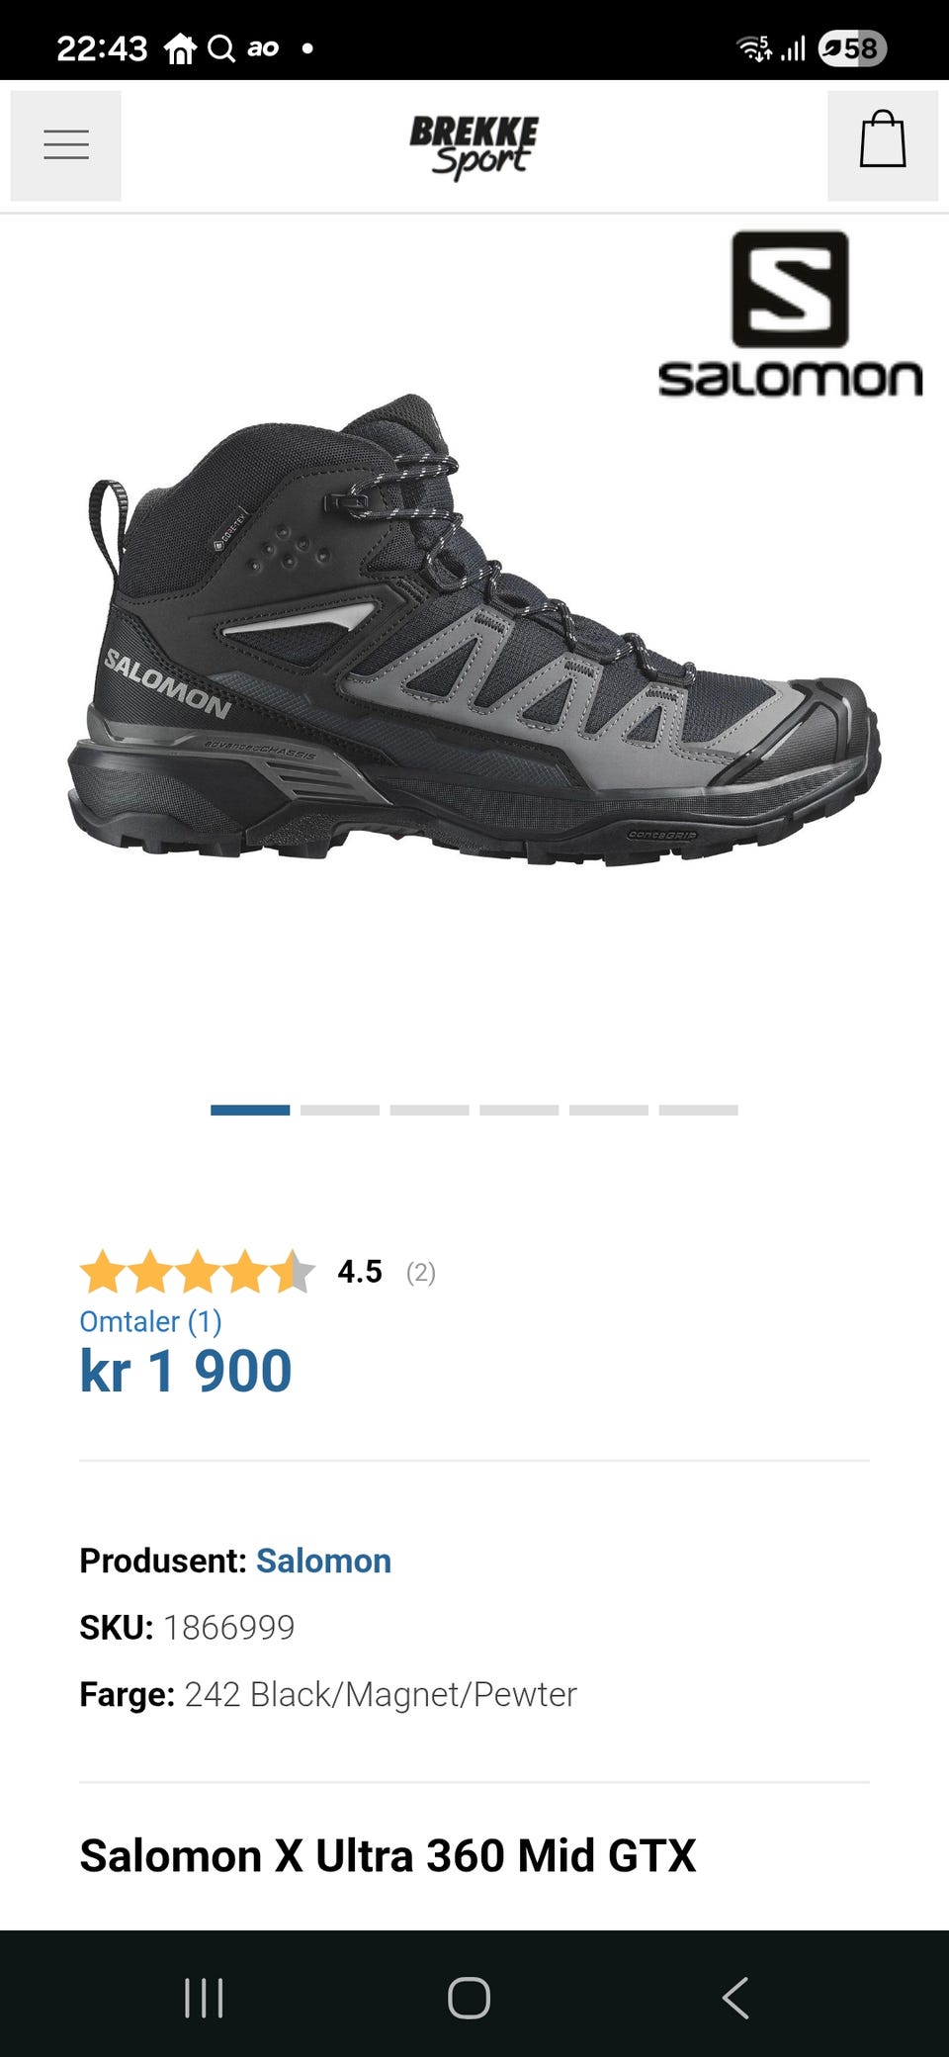The image size is (949, 2057).
Task: Select the fourth image carousel indicator
Action: 519,1111
